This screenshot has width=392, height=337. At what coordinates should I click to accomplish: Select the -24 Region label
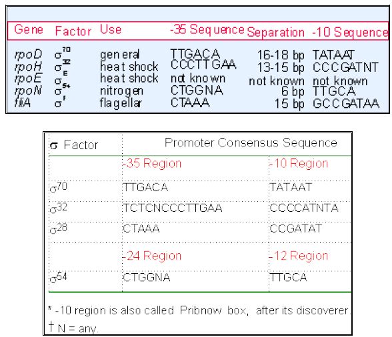point(152,256)
